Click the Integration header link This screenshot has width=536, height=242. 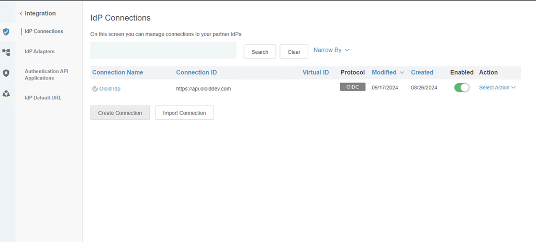[40, 13]
